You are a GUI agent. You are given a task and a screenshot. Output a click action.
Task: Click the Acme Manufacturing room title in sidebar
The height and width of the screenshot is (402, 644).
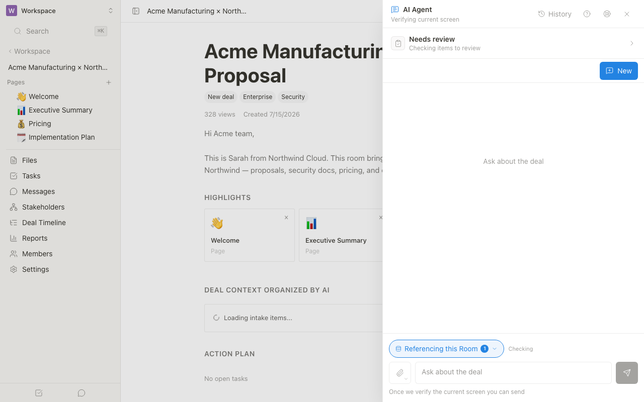[x=58, y=67]
